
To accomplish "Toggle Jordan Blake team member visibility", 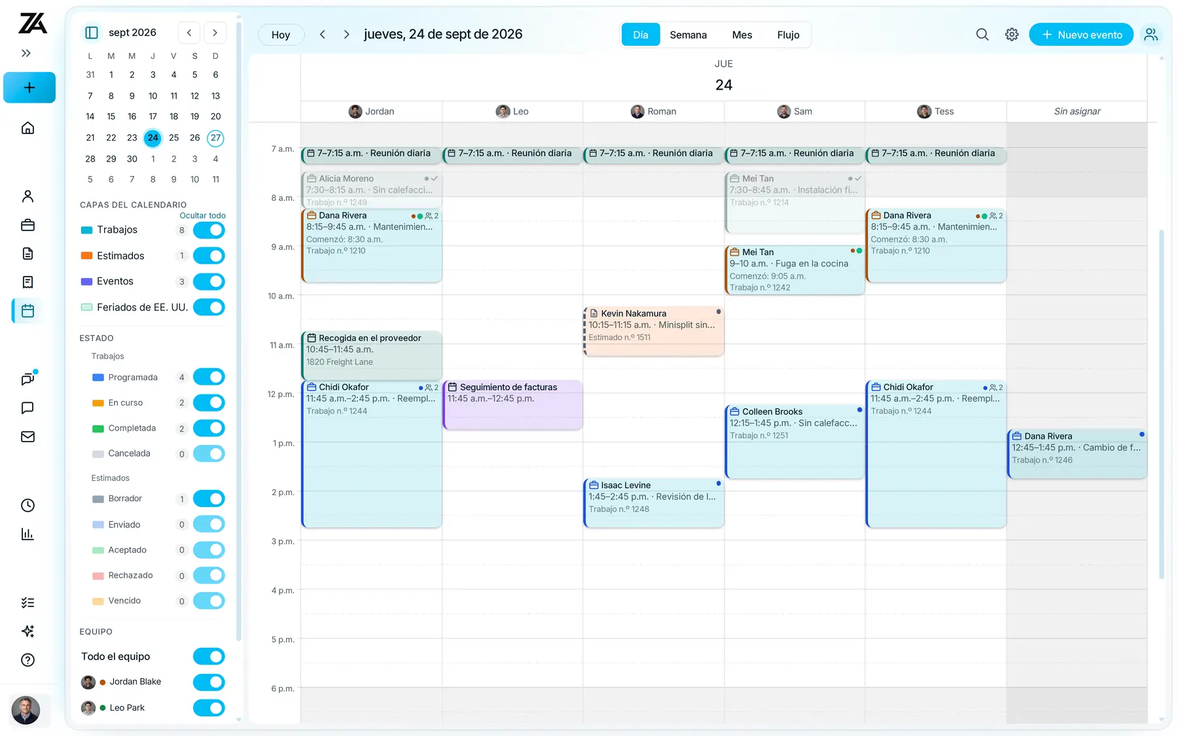I will pos(209,682).
